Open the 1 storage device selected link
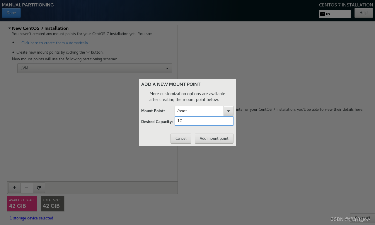Screen dimensions: 375x225 31,218
